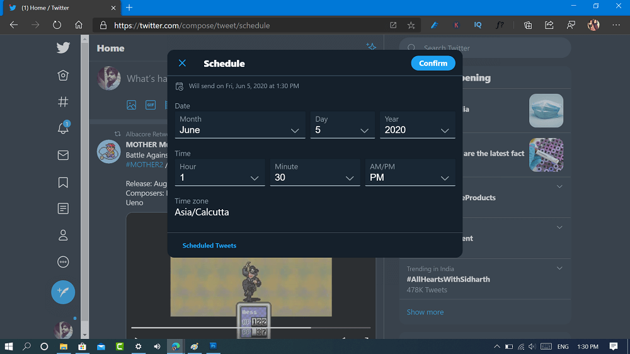Add page to favorites star
Screen dimensions: 630x354
(x=411, y=25)
